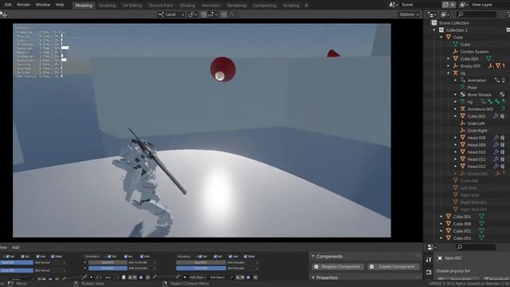
Task: Select Pose icon in outliner
Action: [463, 88]
